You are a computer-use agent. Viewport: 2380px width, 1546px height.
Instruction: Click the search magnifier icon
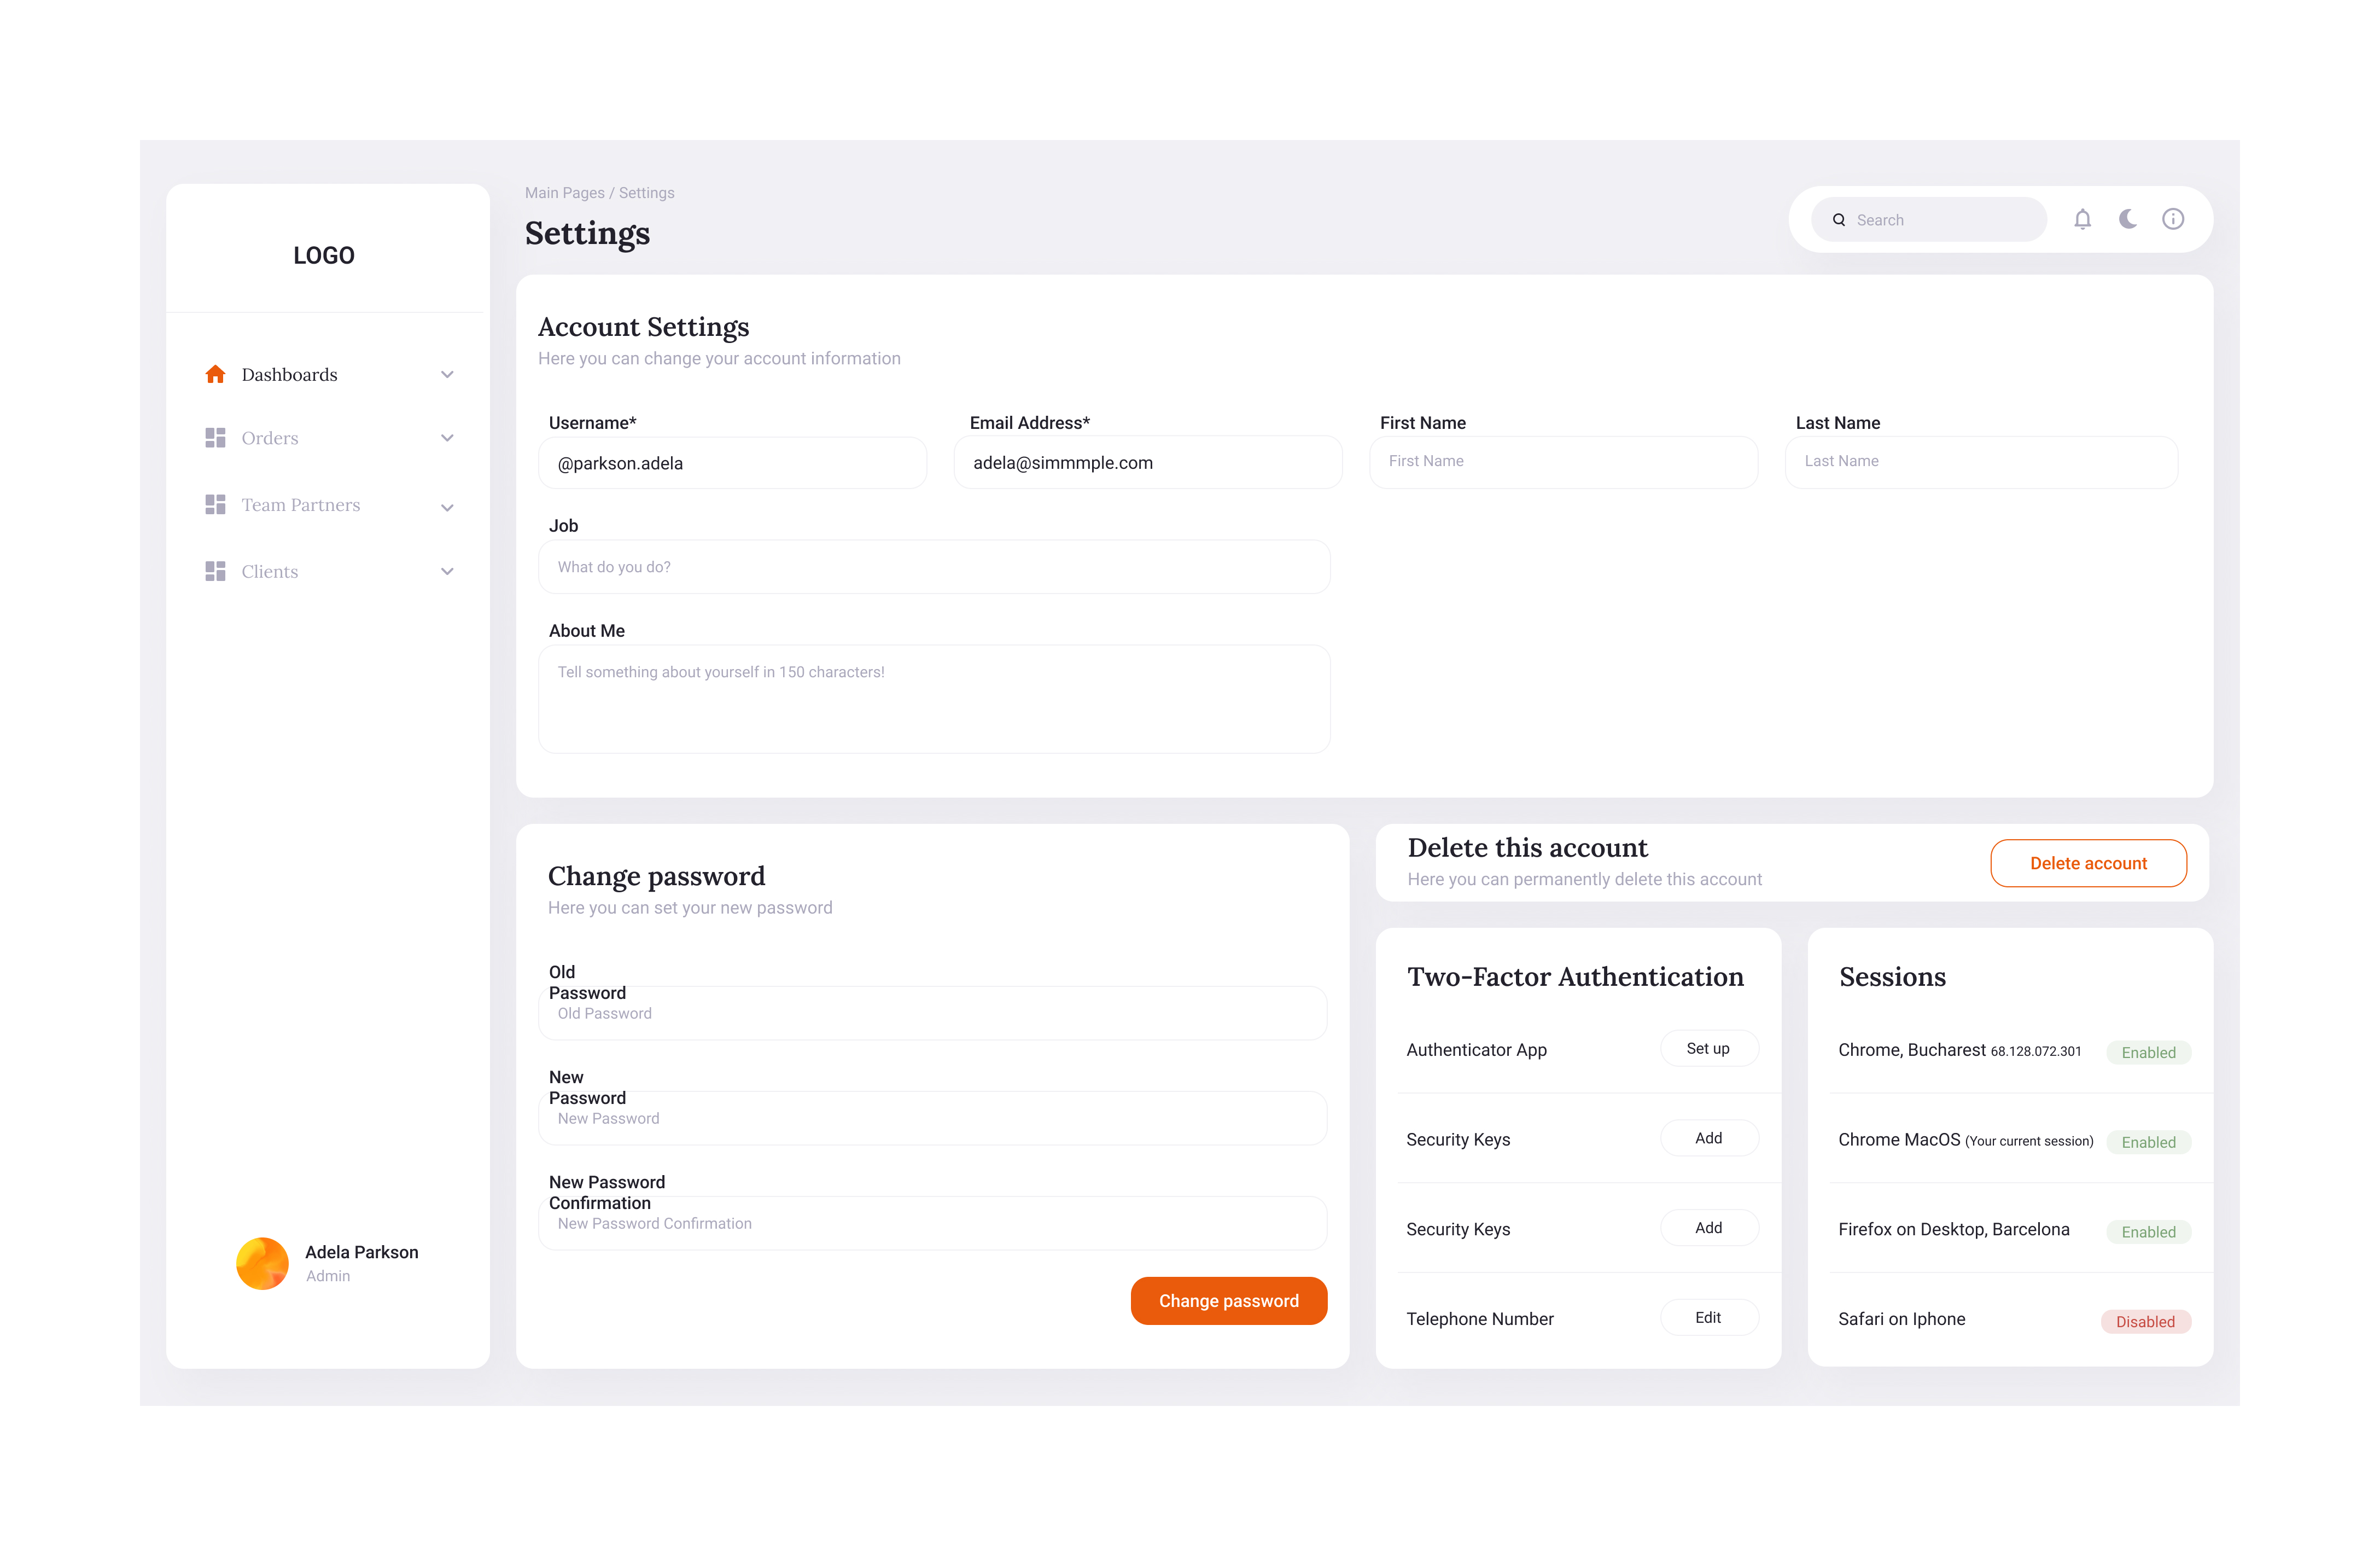point(1838,220)
